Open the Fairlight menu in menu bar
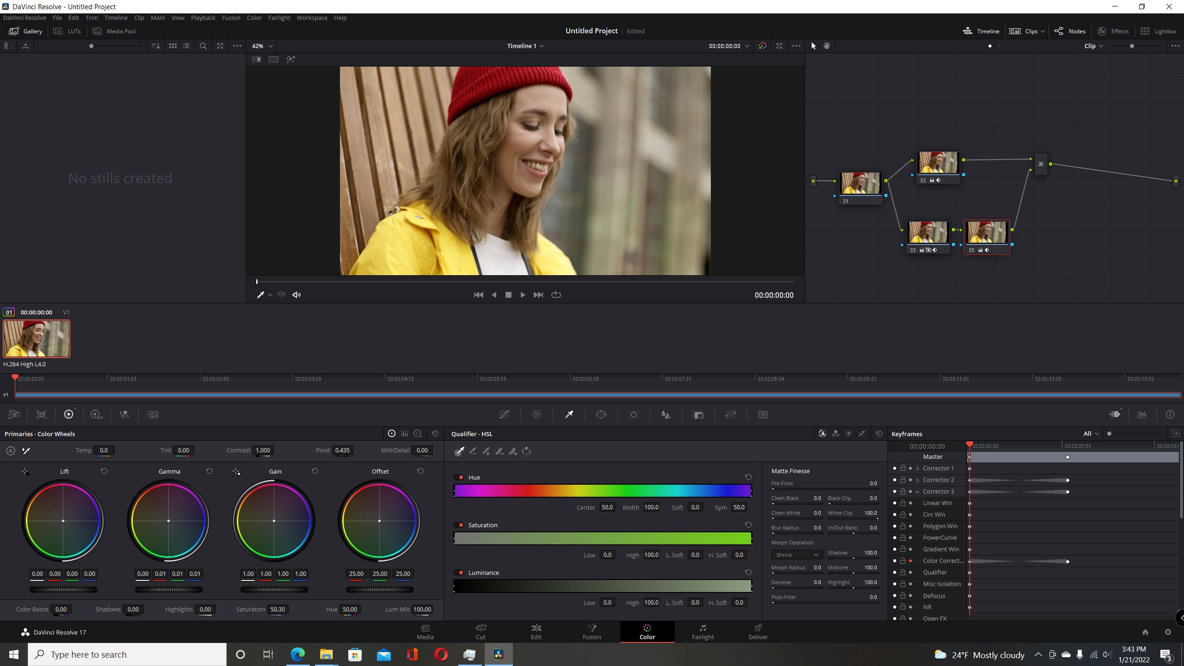1184x666 pixels. click(x=279, y=18)
